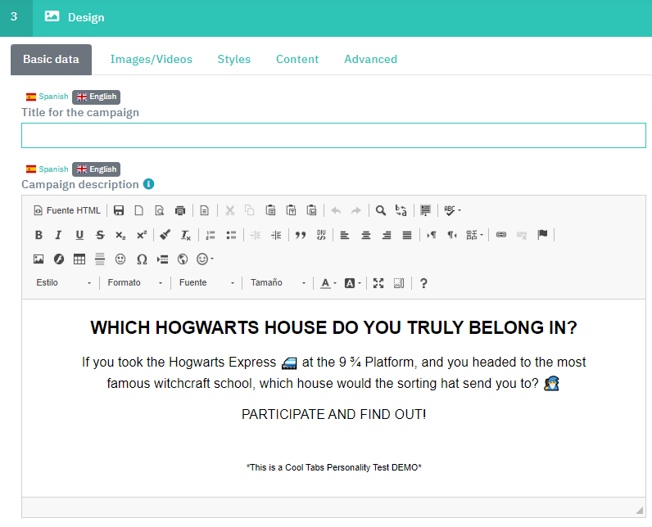
Task: Insert a hyperlink with the link icon
Action: (x=501, y=235)
